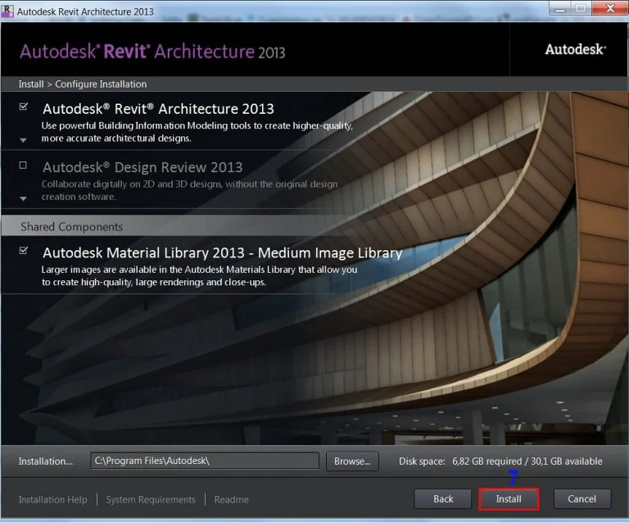Select the Shared Components section header

tap(71, 226)
